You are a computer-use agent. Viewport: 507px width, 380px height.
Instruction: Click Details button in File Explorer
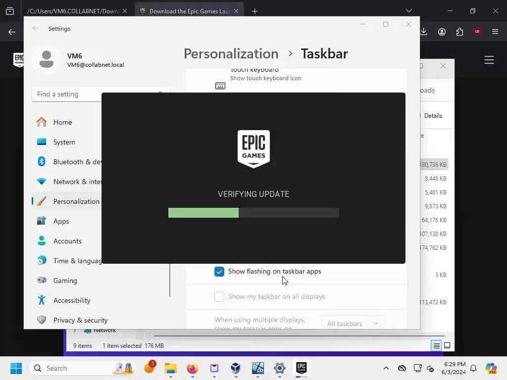tap(433, 116)
